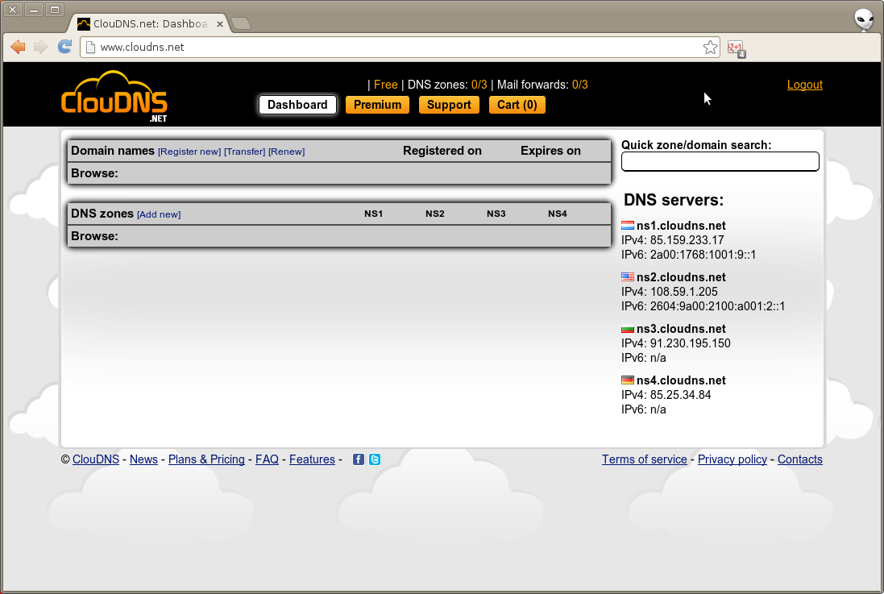This screenshot has width=884, height=594.
Task: Open the Support menu button
Action: (x=449, y=104)
